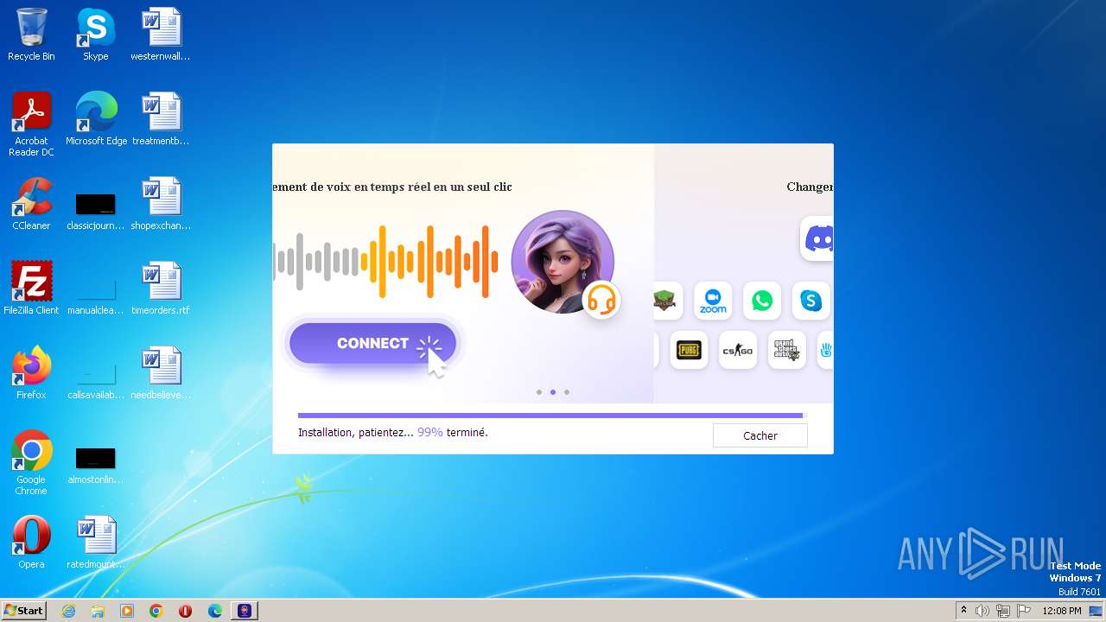This screenshot has width=1106, height=622.
Task: Select the CS:GO game icon
Action: click(x=738, y=350)
